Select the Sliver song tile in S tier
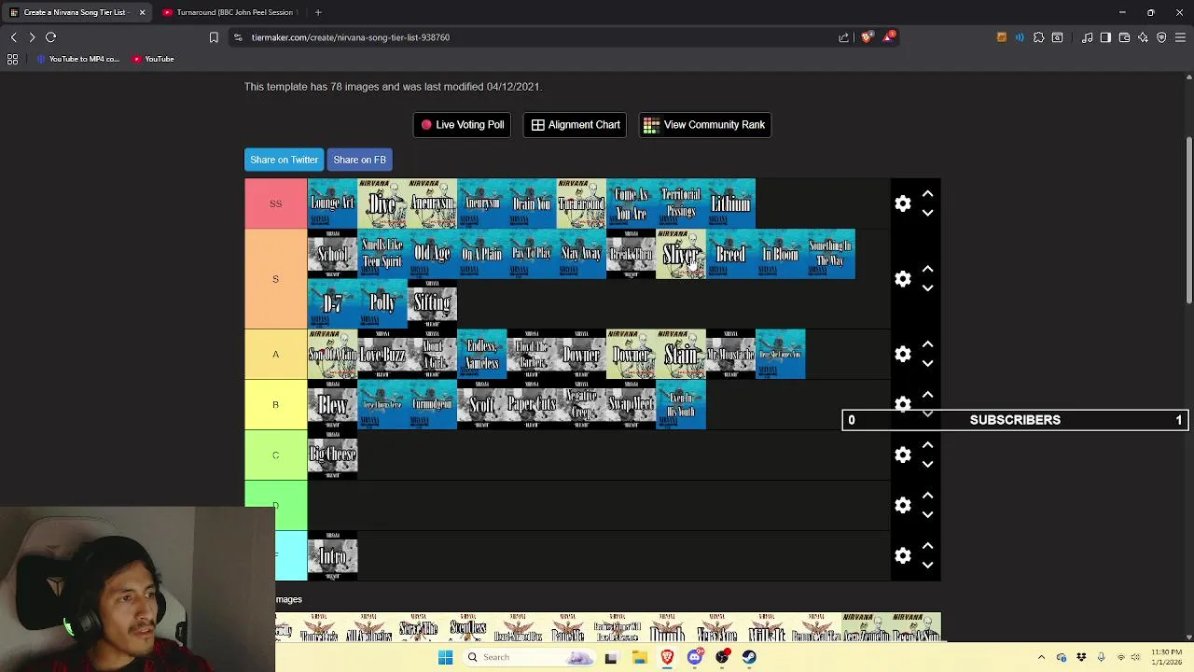 click(x=681, y=254)
